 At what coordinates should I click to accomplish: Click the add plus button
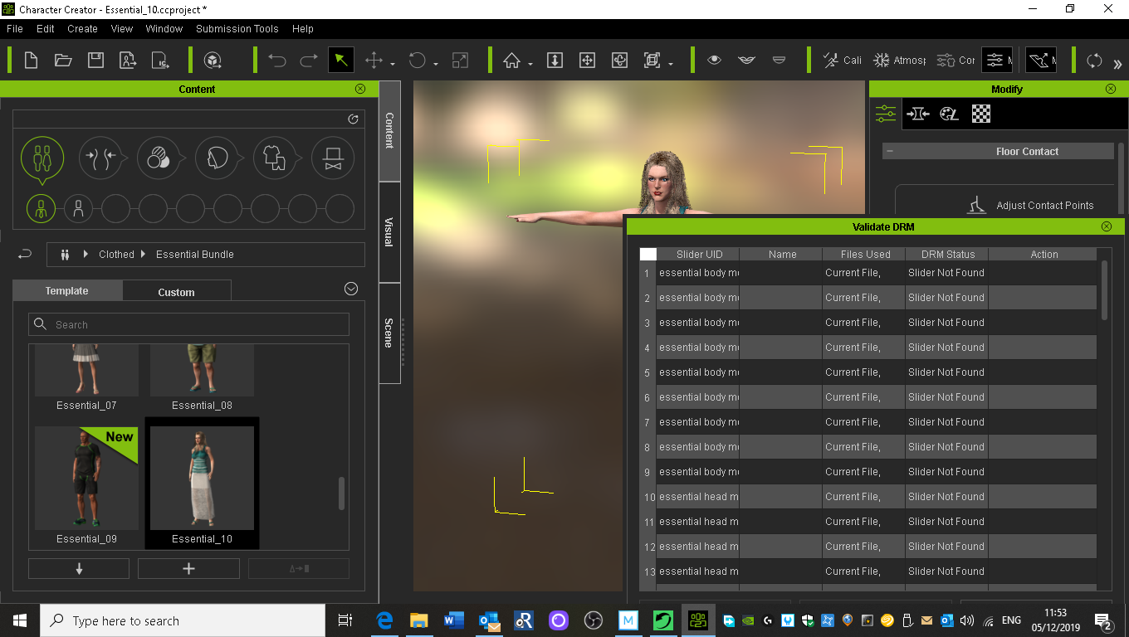coord(188,568)
